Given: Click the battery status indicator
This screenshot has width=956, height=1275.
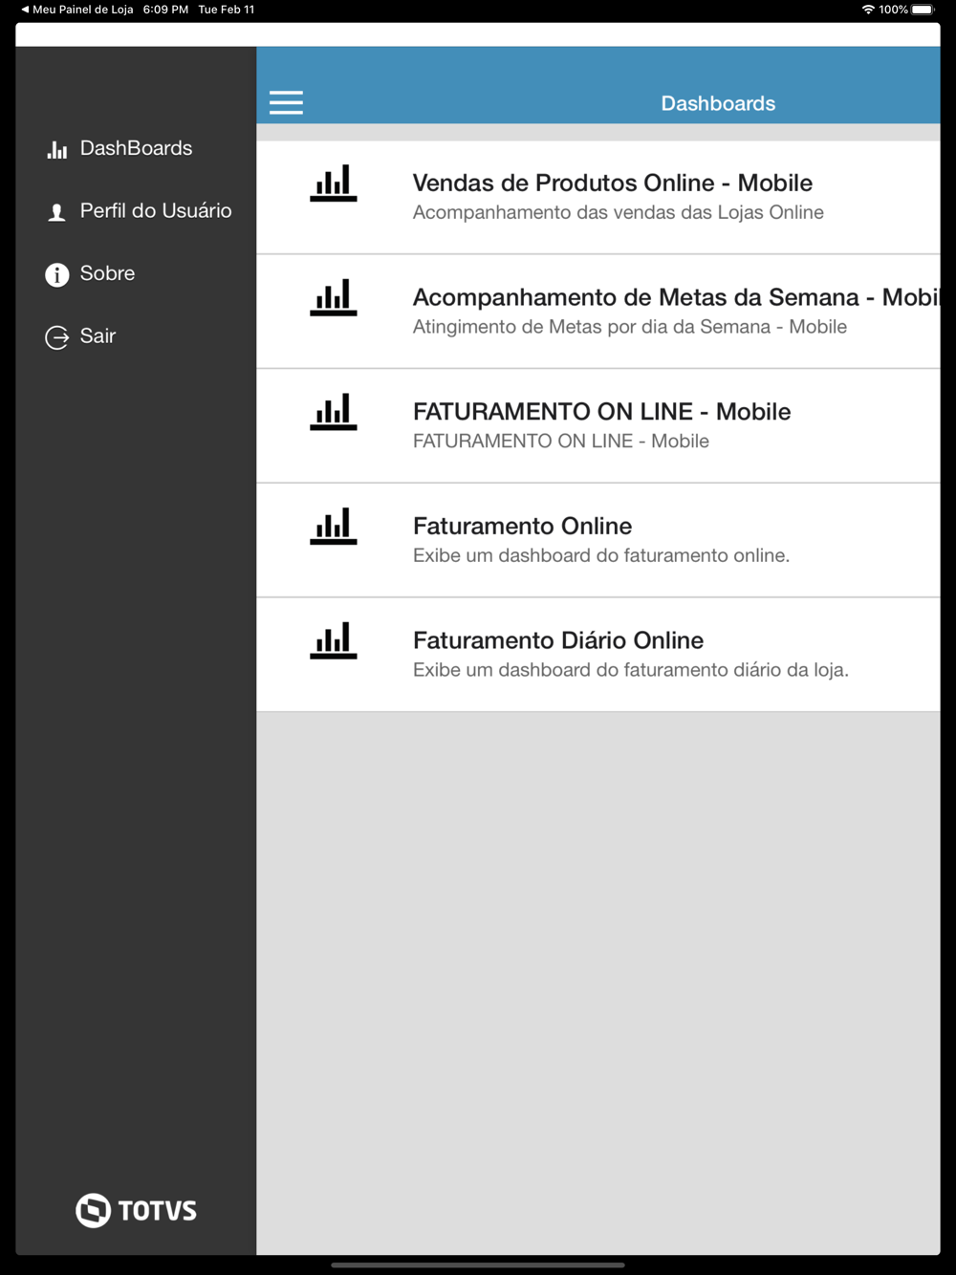Looking at the screenshot, I should [923, 10].
